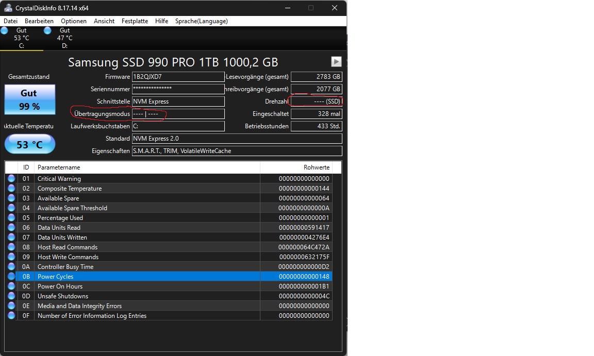Click the Übertragungsmodus value field
The image size is (594, 356).
[x=178, y=114]
